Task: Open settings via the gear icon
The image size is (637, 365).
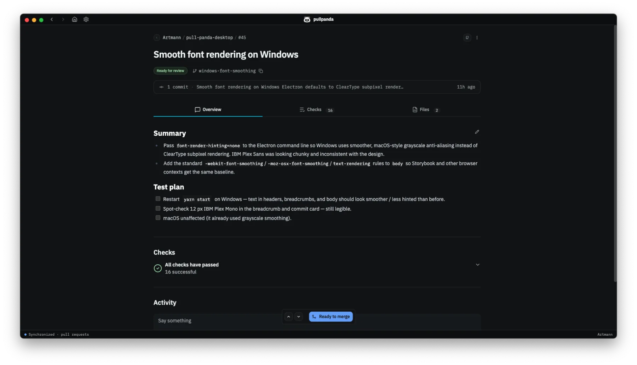Action: tap(86, 19)
